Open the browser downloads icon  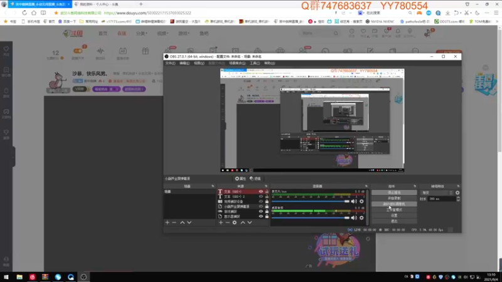[447, 13]
